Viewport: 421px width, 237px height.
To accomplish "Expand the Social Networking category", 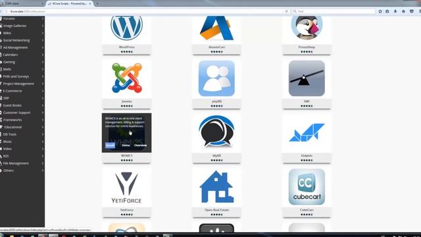I will pyautogui.click(x=22, y=40).
